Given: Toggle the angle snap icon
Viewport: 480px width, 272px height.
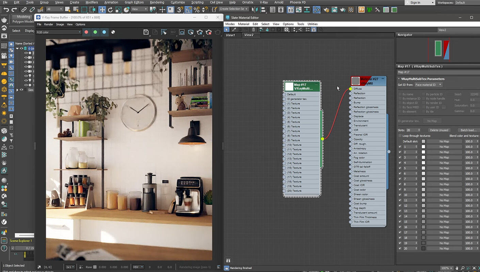Looking at the screenshot, I should (189, 10).
